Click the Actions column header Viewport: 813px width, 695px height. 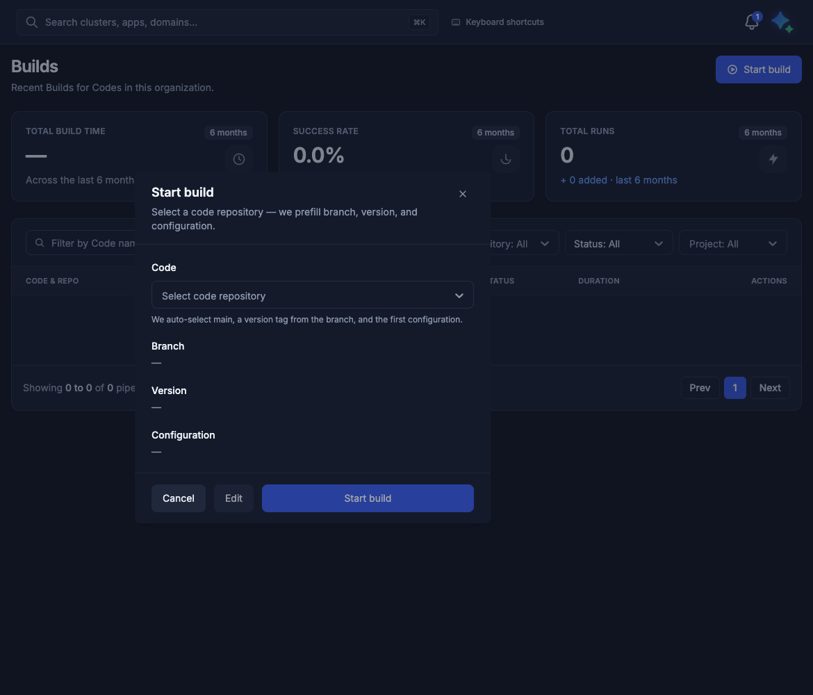[x=769, y=281]
